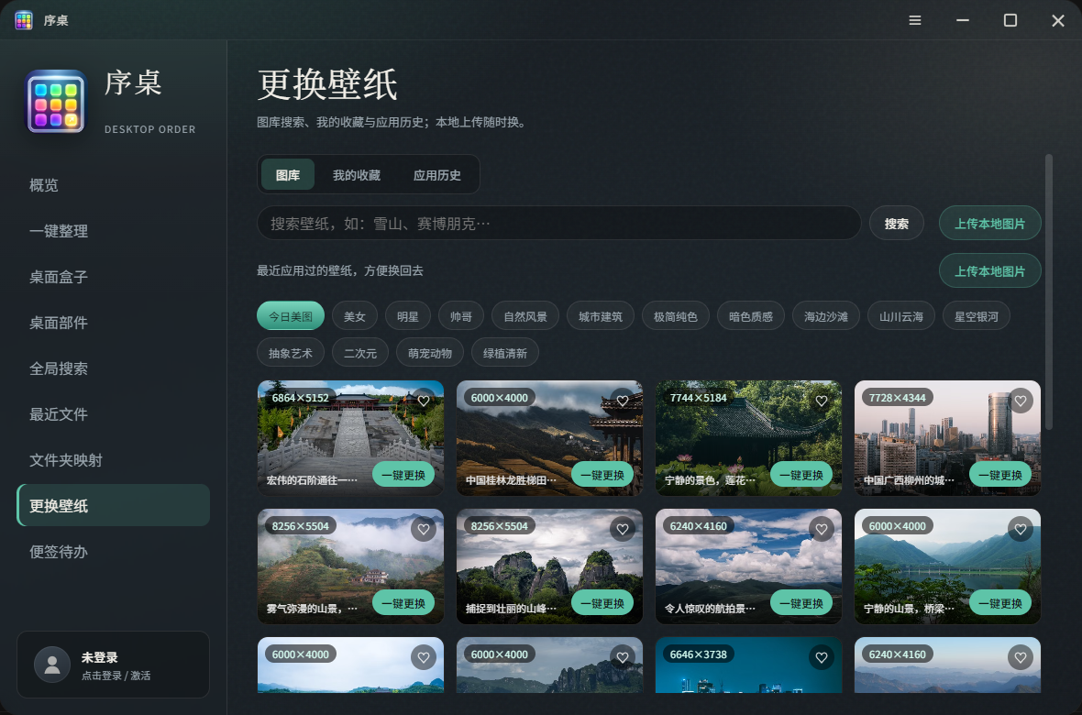Select 更换壁纸 in the sidebar
This screenshot has width=1082, height=715.
[113, 505]
